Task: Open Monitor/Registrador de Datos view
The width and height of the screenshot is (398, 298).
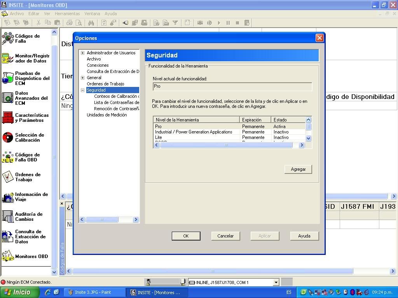Action: tap(25, 58)
